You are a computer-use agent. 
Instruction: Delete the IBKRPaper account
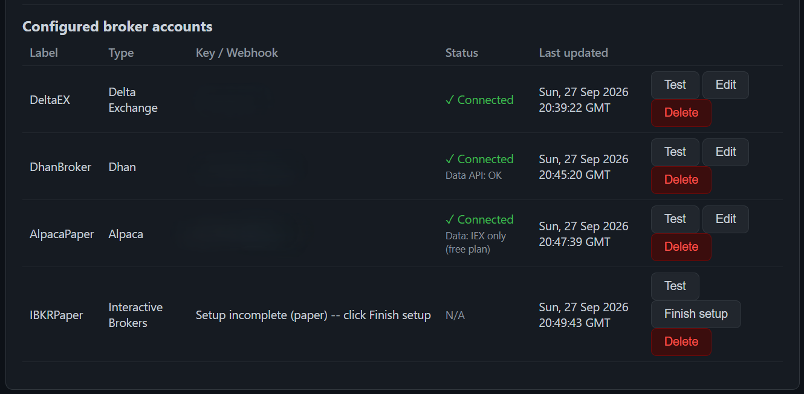point(681,342)
